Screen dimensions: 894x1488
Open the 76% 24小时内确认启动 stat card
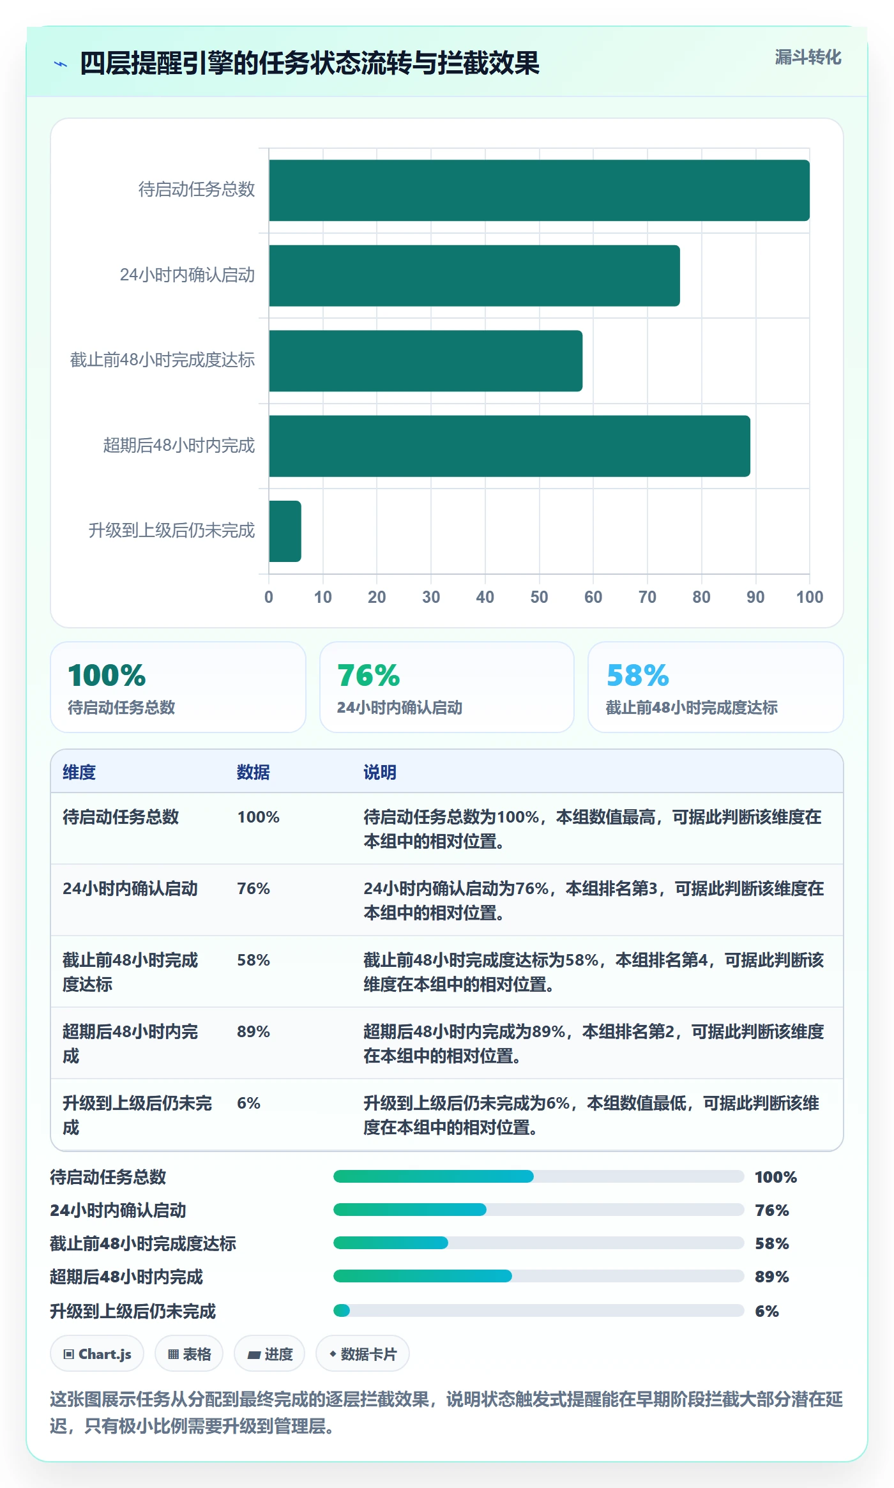coord(447,687)
